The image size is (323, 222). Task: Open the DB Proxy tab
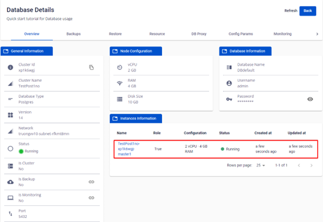point(199,34)
